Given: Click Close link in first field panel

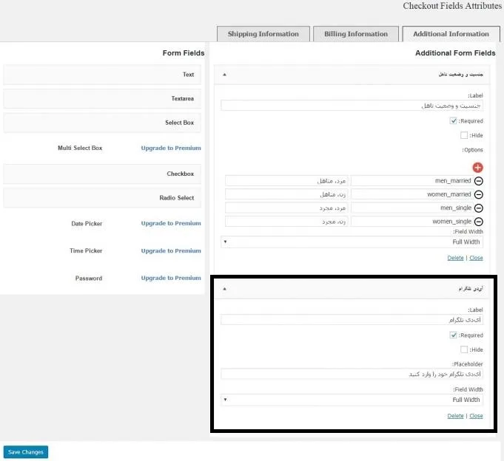Looking at the screenshot, I should point(476,258).
